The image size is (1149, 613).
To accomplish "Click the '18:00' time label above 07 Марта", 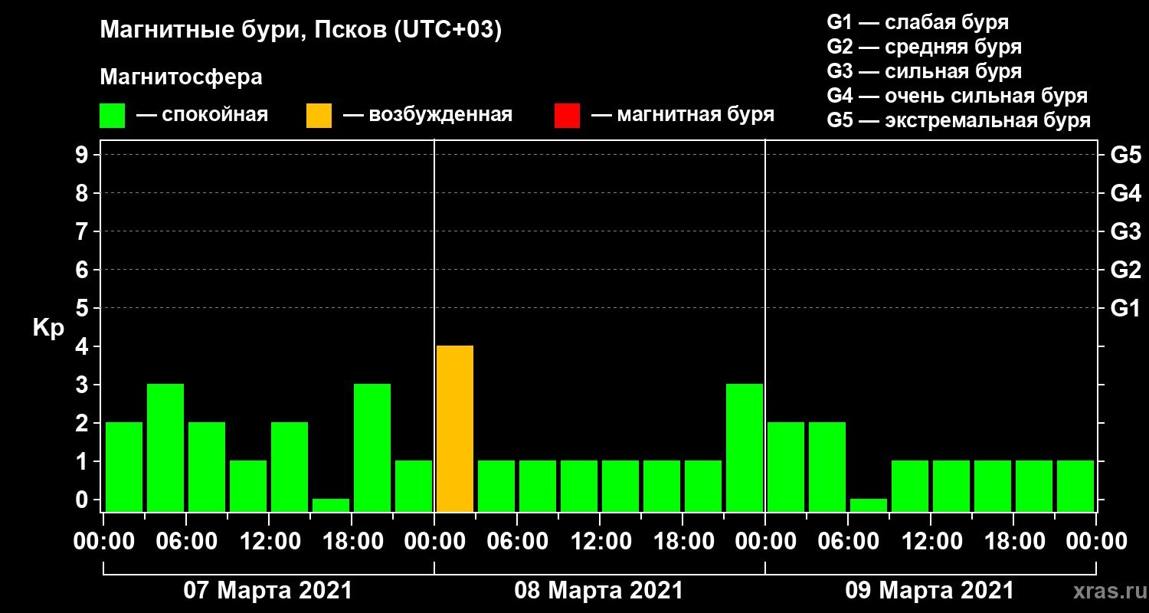I will coord(352,541).
